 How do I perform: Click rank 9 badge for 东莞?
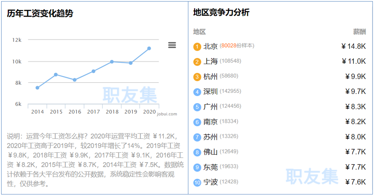coord(197,168)
